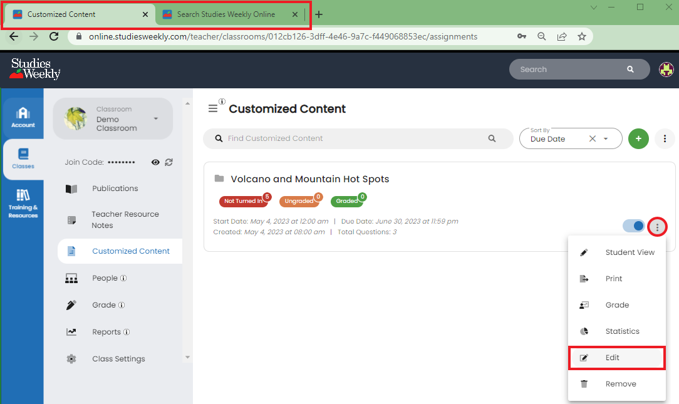
Task: Select Remove from the assignment menu
Action: pos(616,384)
